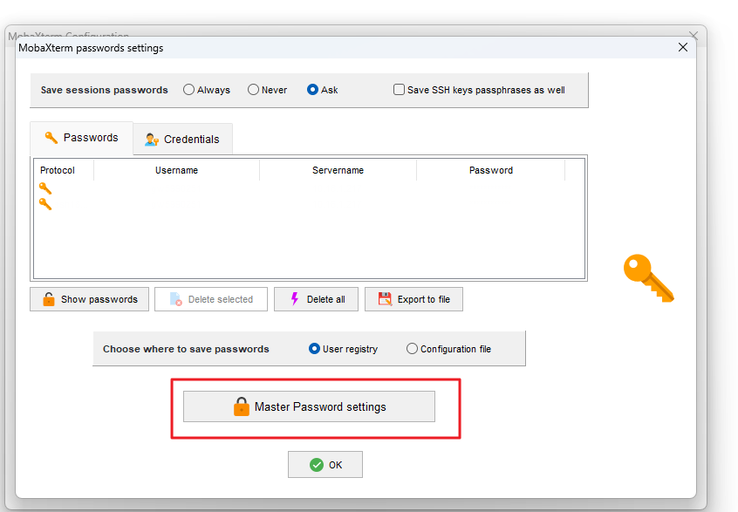Click the Delete selected button
Image resolution: width=738 pixels, height=512 pixels.
coord(211,299)
